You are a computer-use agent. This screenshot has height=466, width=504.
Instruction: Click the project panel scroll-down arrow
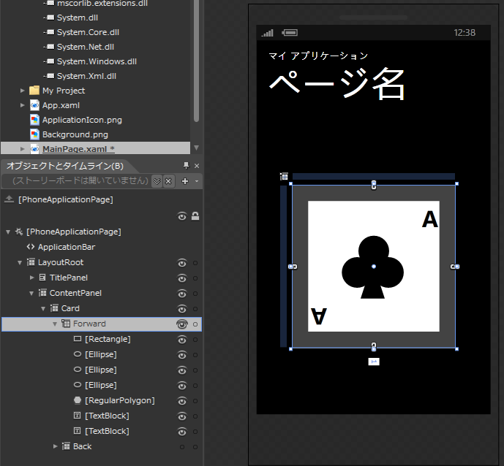(x=196, y=148)
